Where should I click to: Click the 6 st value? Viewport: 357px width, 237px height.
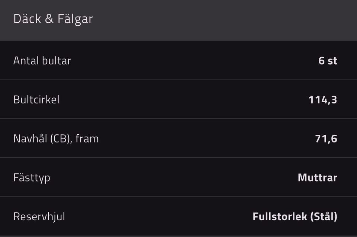(x=328, y=61)
